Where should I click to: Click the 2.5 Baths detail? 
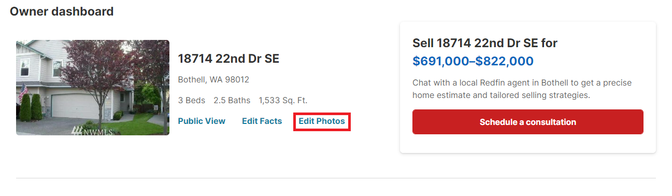[x=232, y=100]
